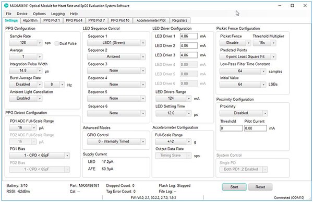Click LED Driver 2 current field
Image resolution: width=313 pixels, height=202 pixels.
[189, 45]
